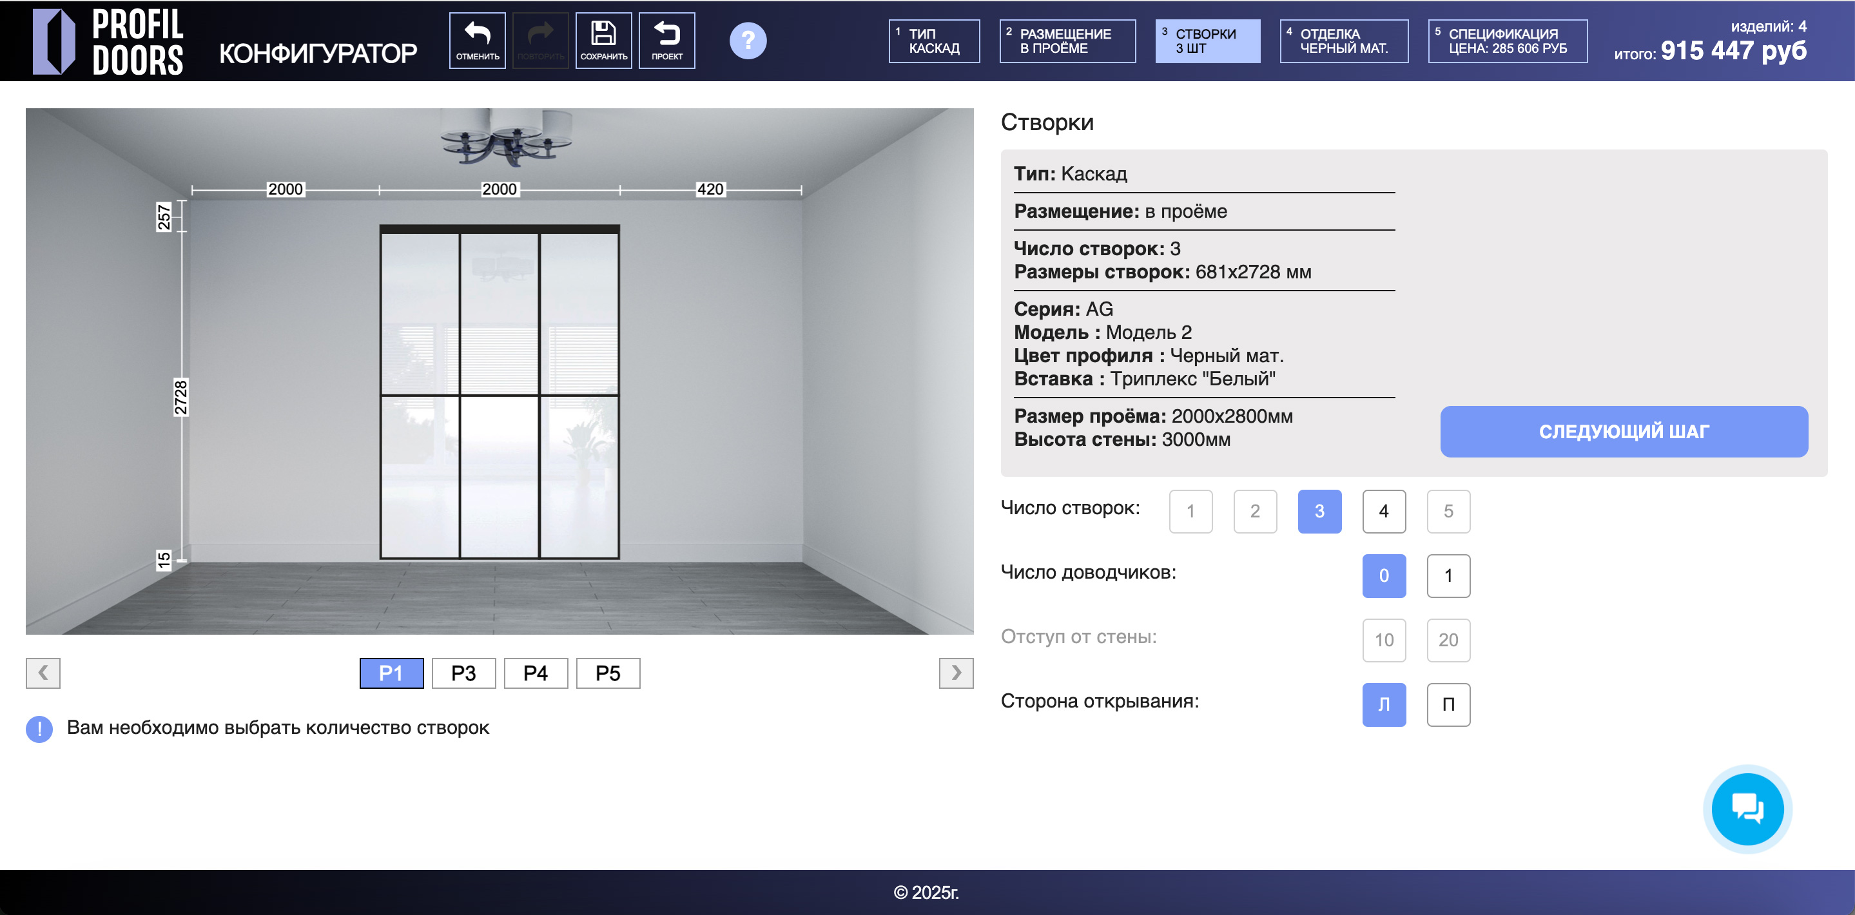
Task: Set number of closers to 0
Action: tap(1383, 575)
